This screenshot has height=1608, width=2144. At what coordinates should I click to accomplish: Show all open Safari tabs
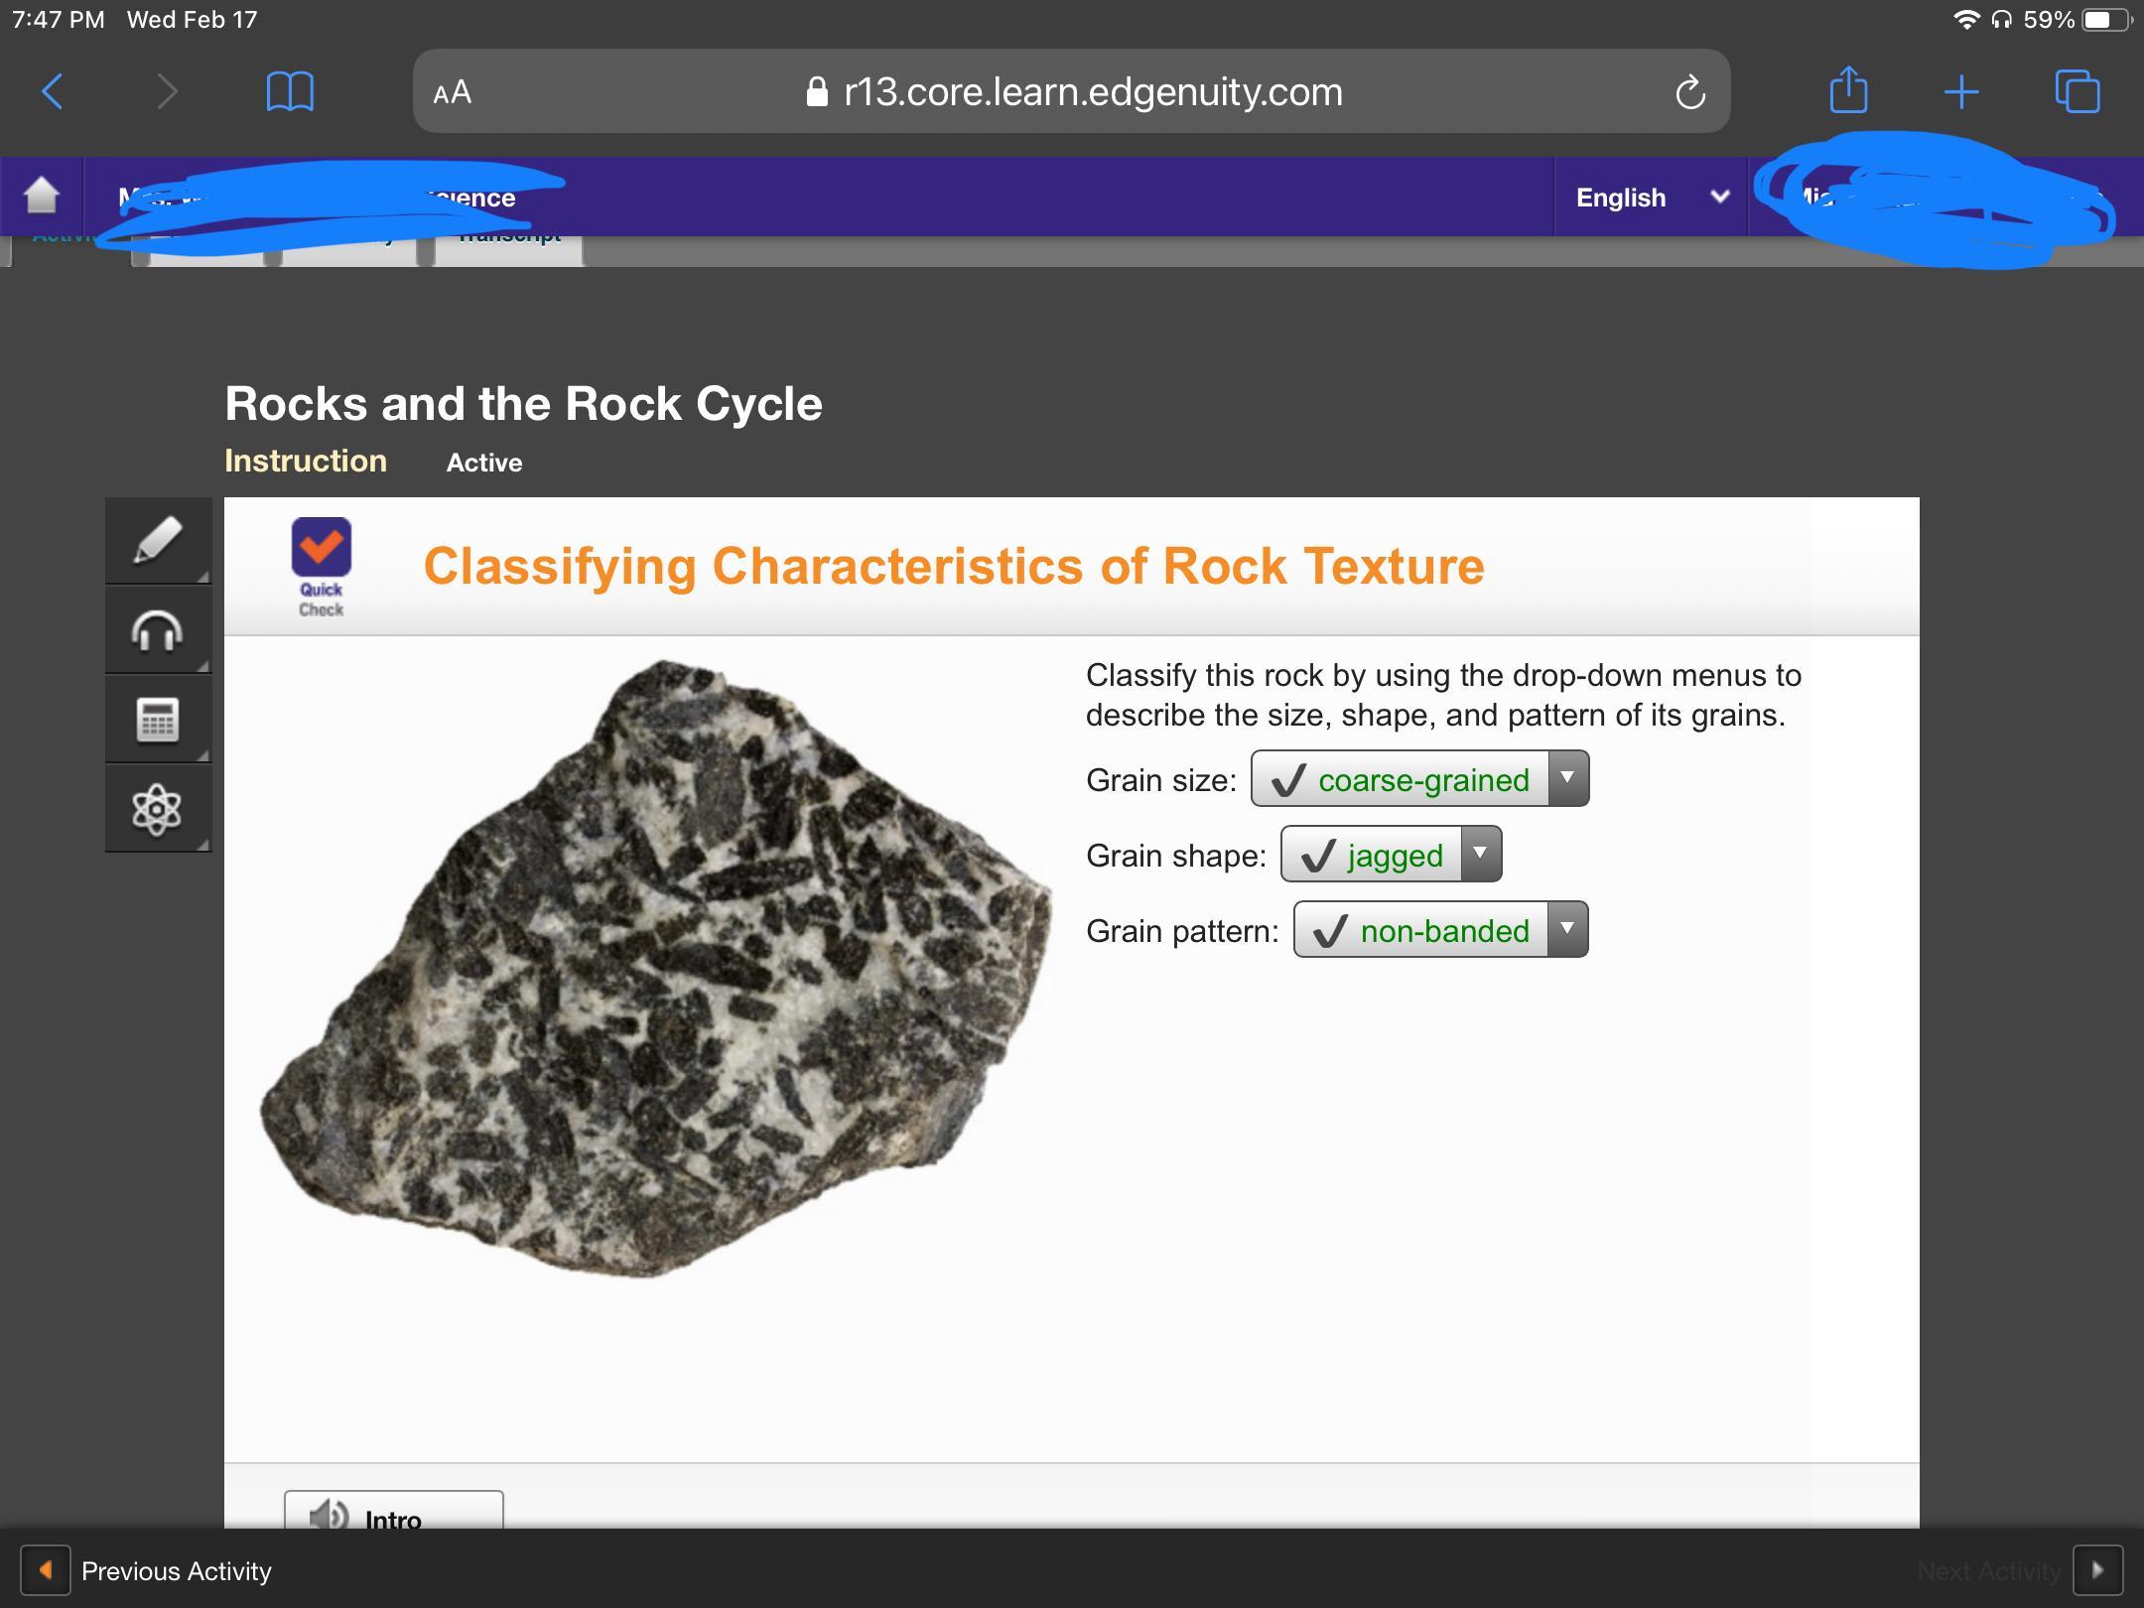coord(2077,91)
